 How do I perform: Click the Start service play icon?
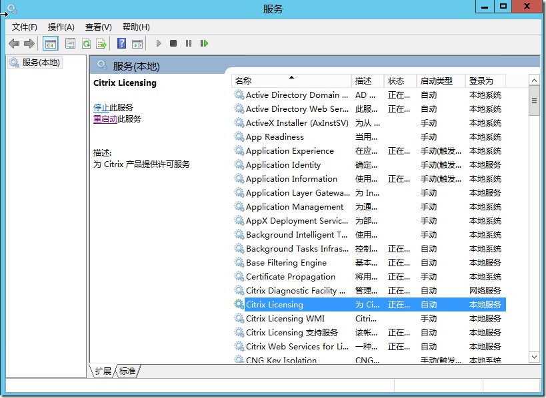coord(159,43)
